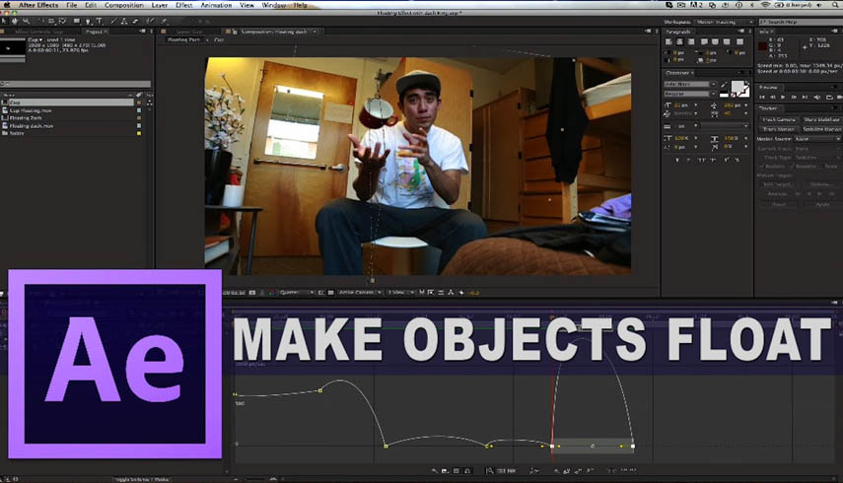Jump to first frame in Preview panel

tap(764, 97)
